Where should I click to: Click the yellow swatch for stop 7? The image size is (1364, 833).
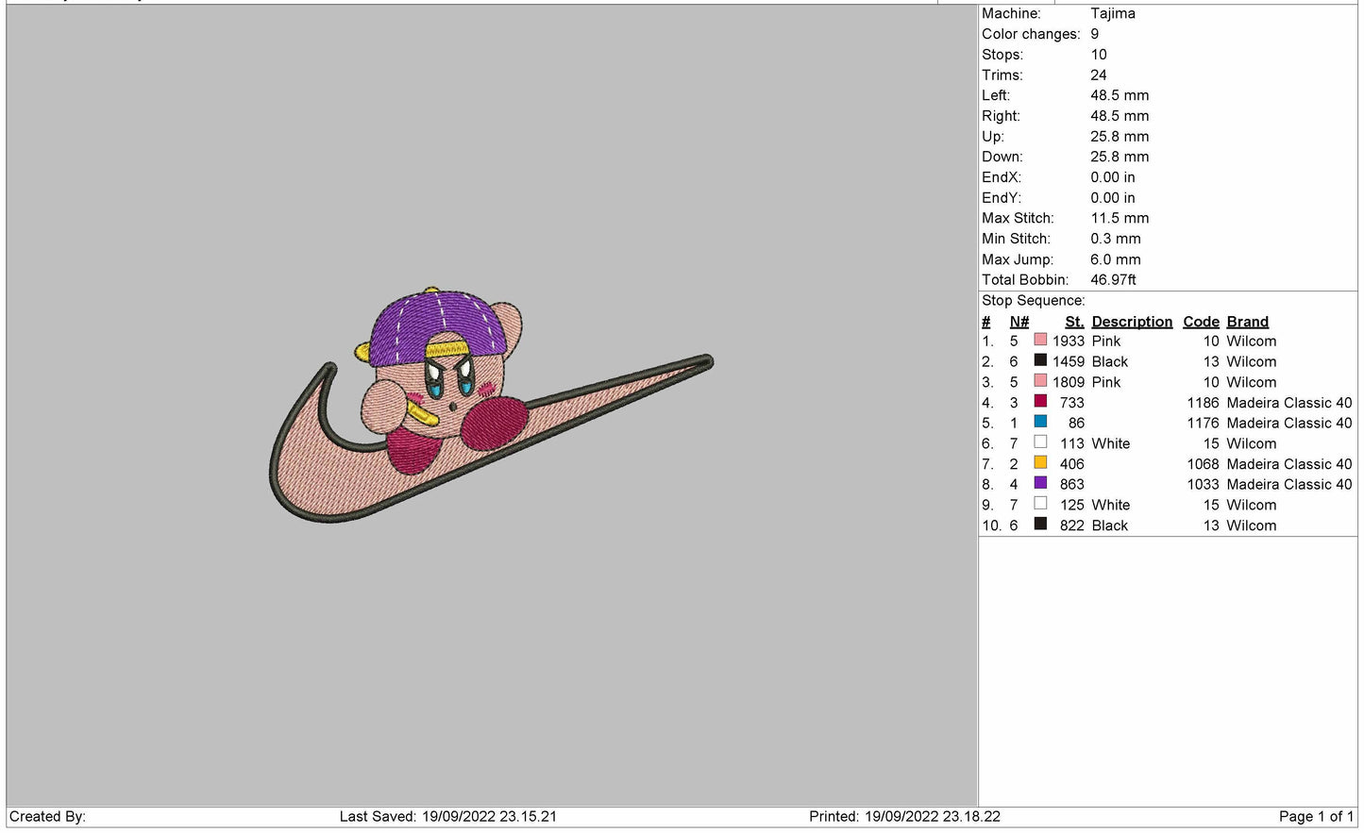click(x=1040, y=463)
